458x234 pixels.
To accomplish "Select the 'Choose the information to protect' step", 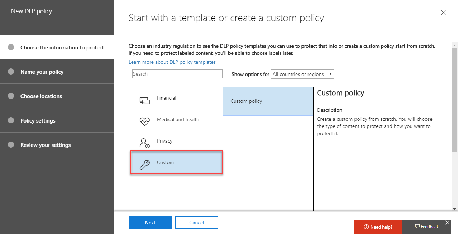I will click(x=62, y=47).
